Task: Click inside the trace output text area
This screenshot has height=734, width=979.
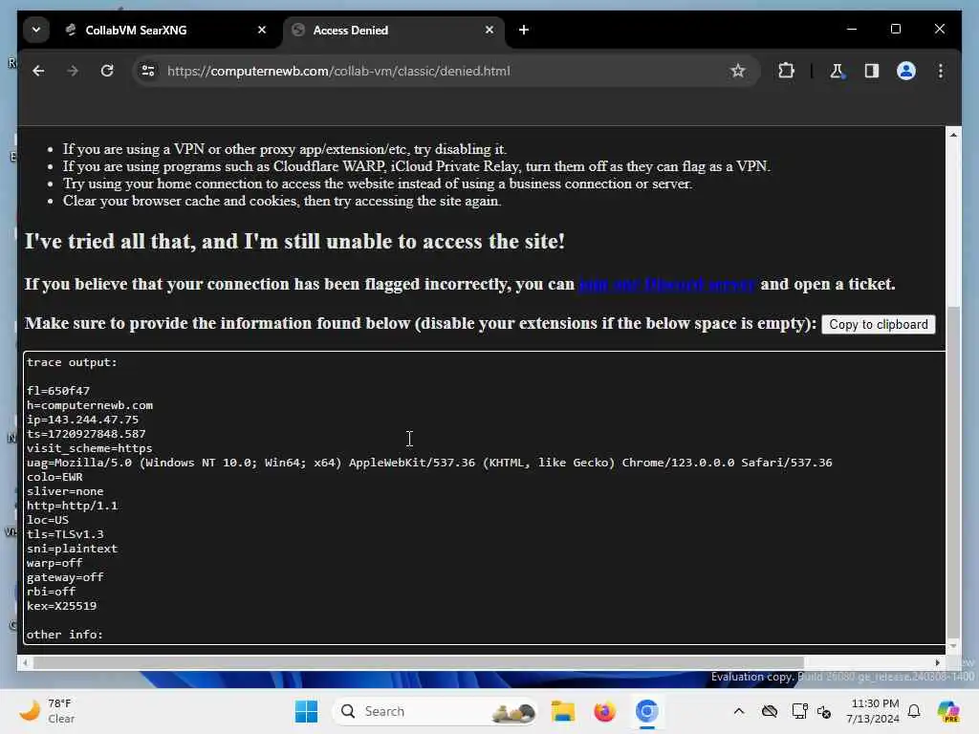Action: (485, 498)
